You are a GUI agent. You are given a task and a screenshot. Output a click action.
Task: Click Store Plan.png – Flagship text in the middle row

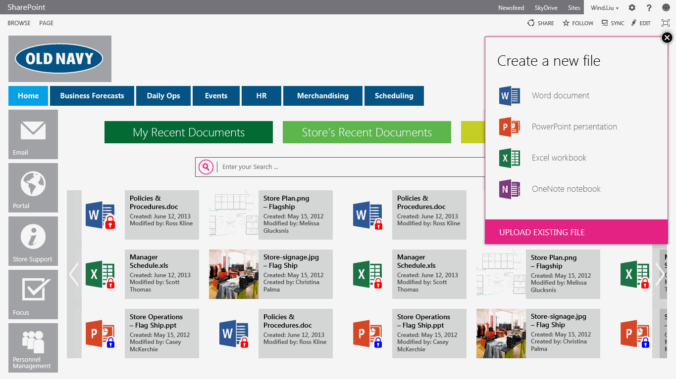(x=554, y=261)
